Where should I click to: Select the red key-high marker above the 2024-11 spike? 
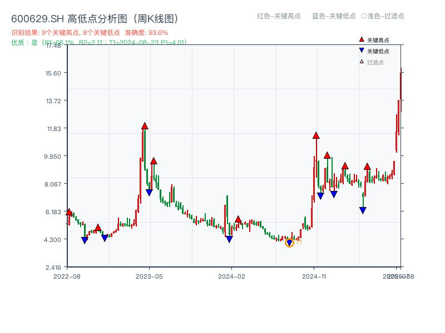pos(317,136)
